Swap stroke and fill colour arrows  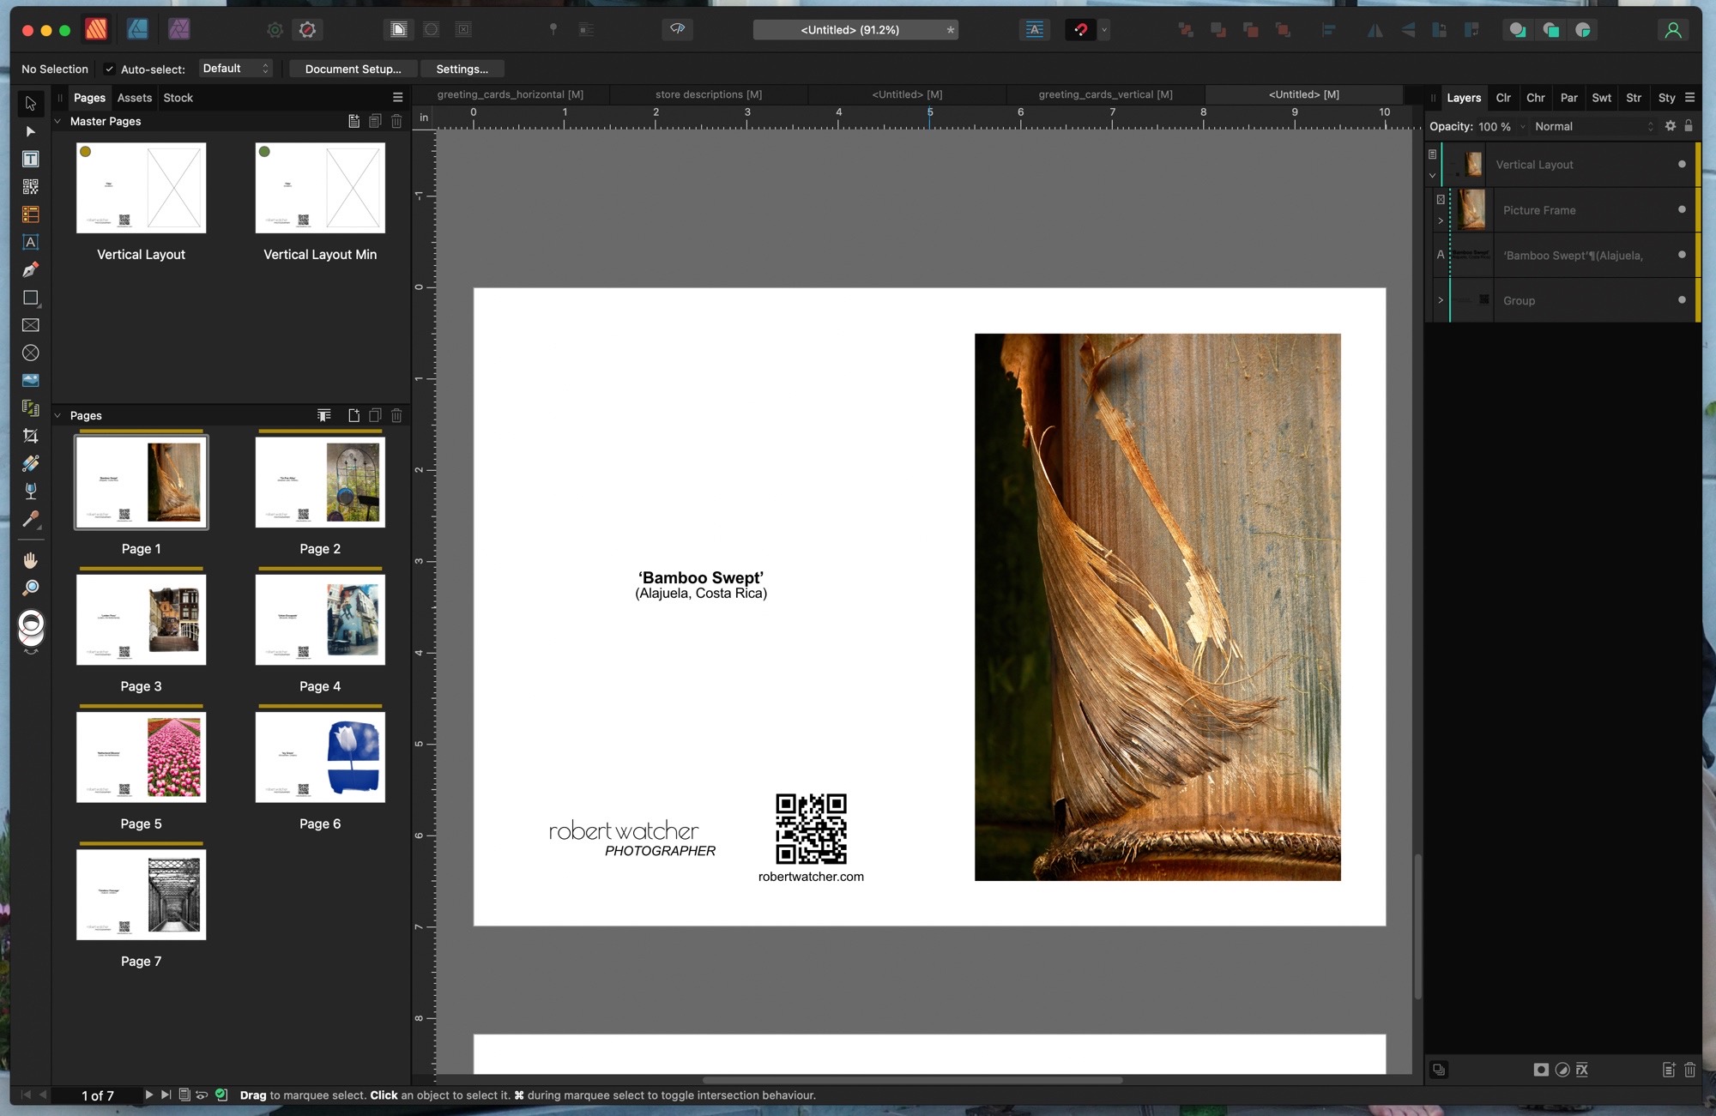31,653
